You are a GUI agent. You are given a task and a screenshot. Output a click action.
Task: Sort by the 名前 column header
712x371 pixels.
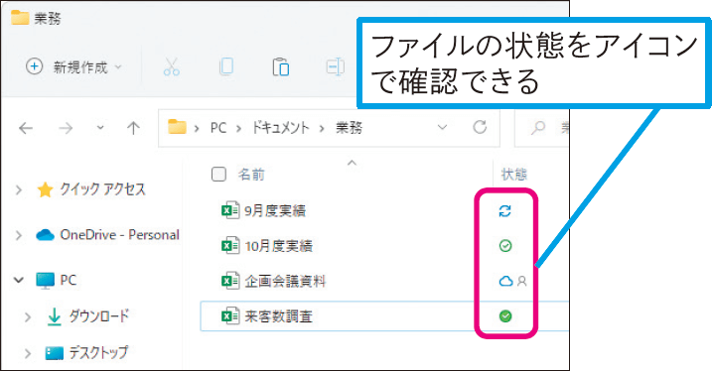pyautogui.click(x=251, y=175)
